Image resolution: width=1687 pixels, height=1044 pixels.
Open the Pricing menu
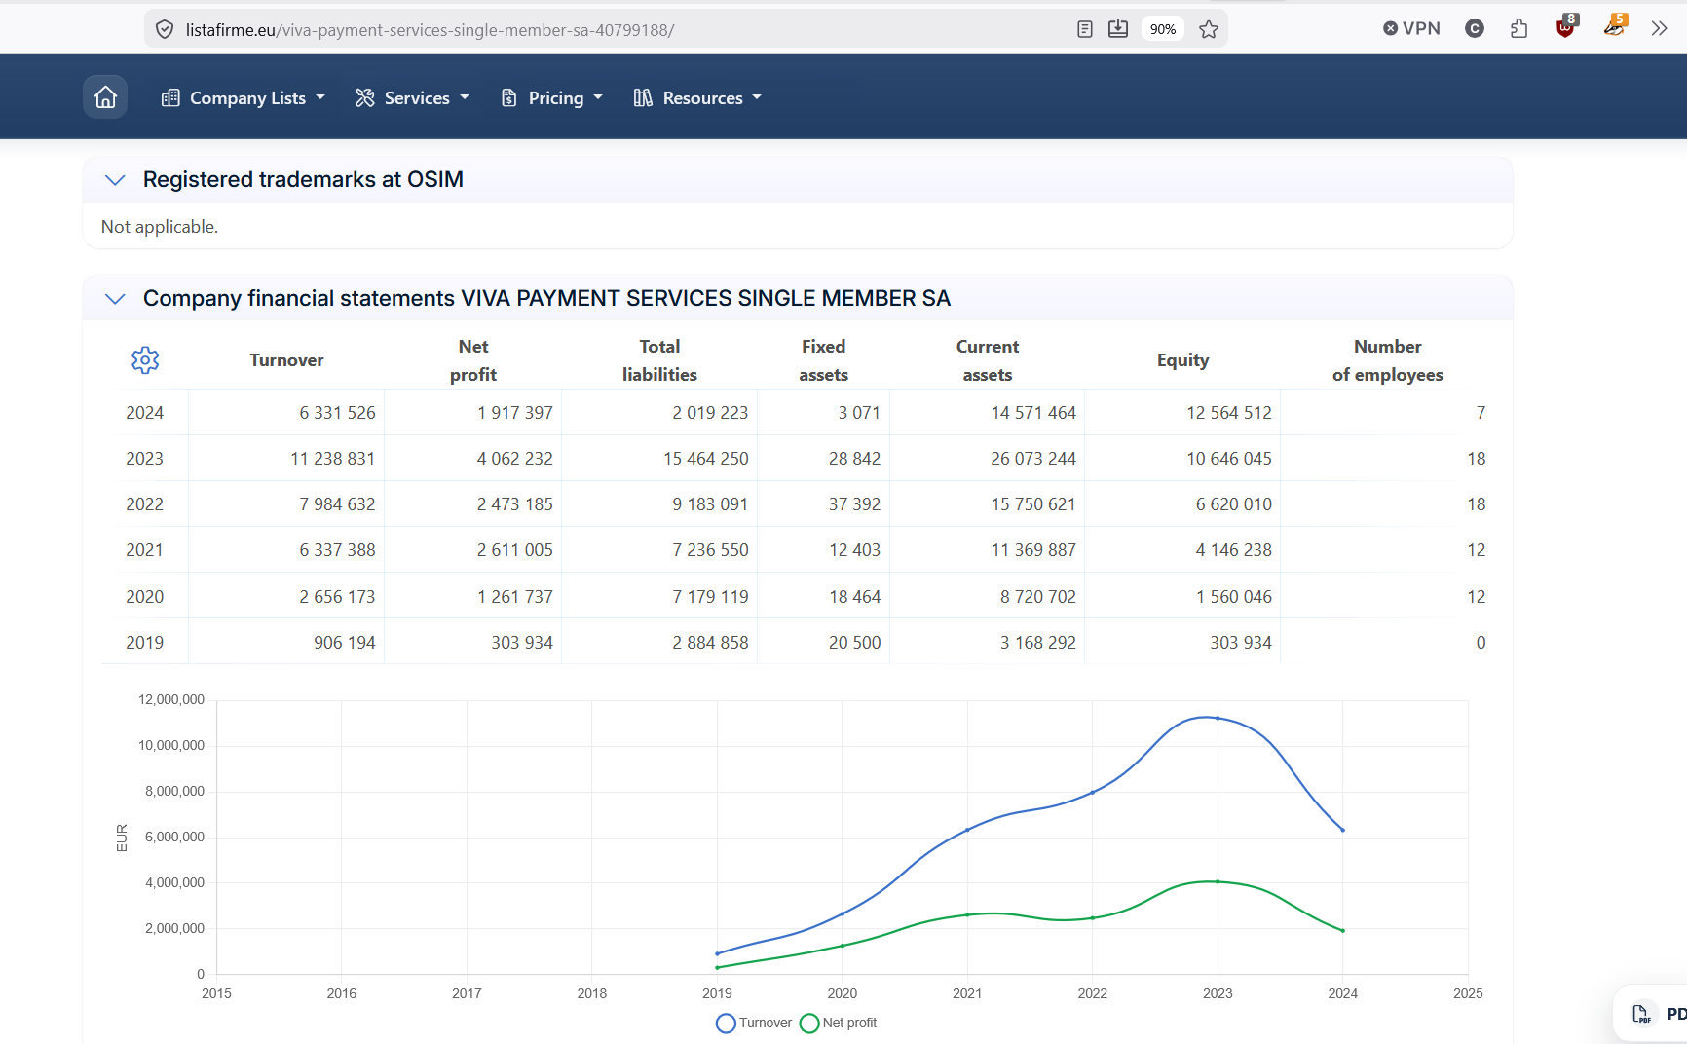(551, 98)
